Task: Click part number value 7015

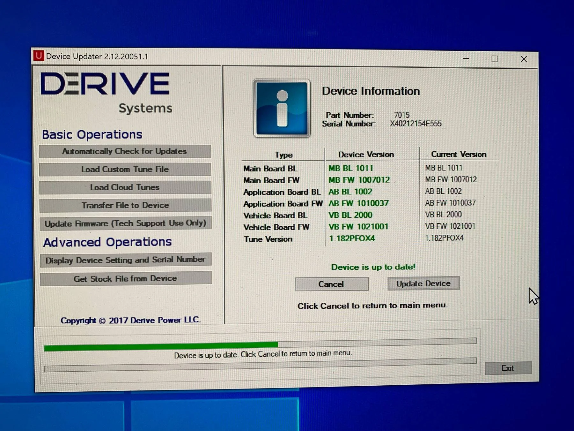Action: coord(402,115)
